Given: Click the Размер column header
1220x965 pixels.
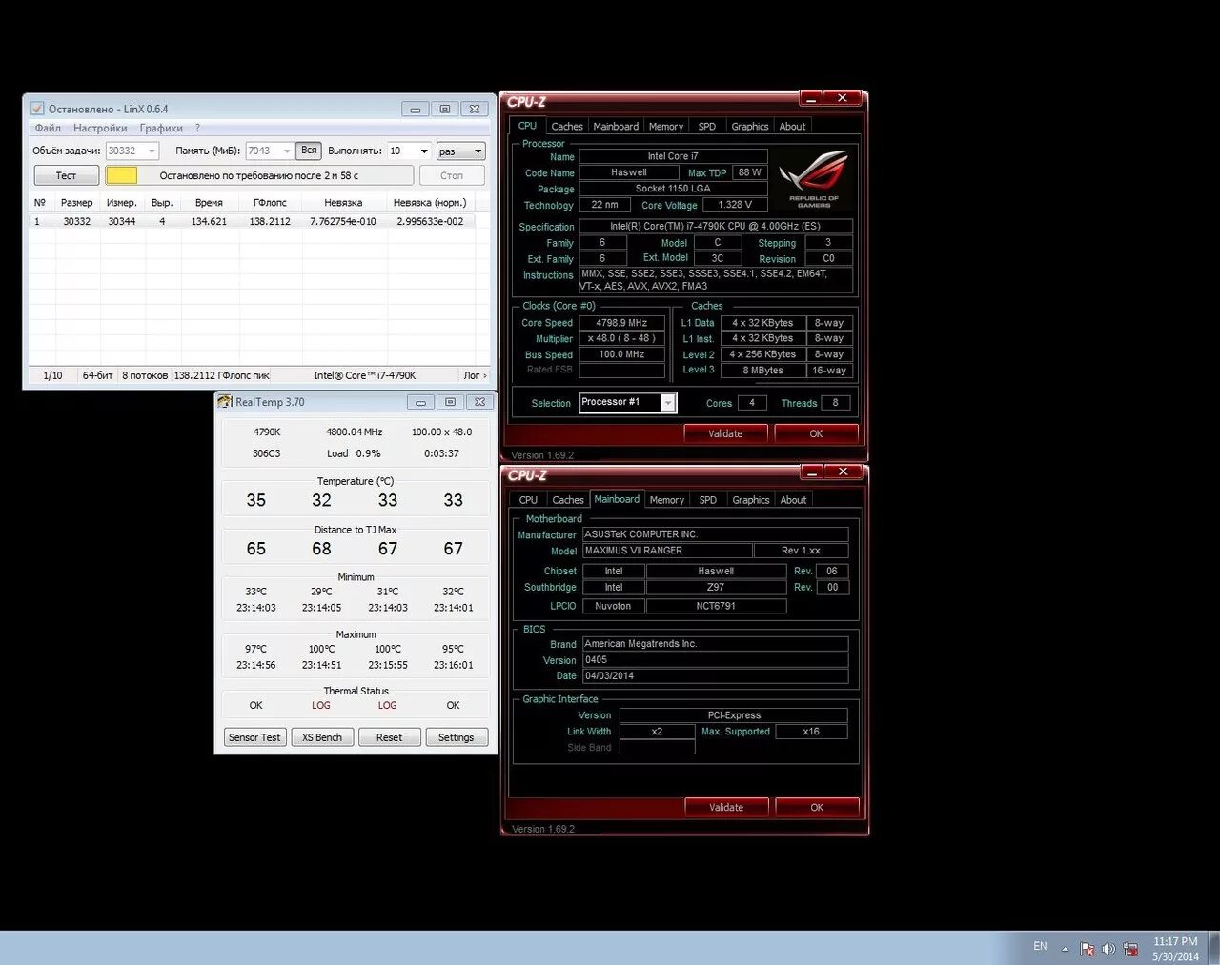Looking at the screenshot, I should (76, 202).
